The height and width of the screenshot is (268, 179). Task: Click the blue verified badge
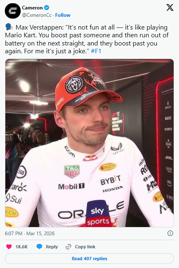46,8
